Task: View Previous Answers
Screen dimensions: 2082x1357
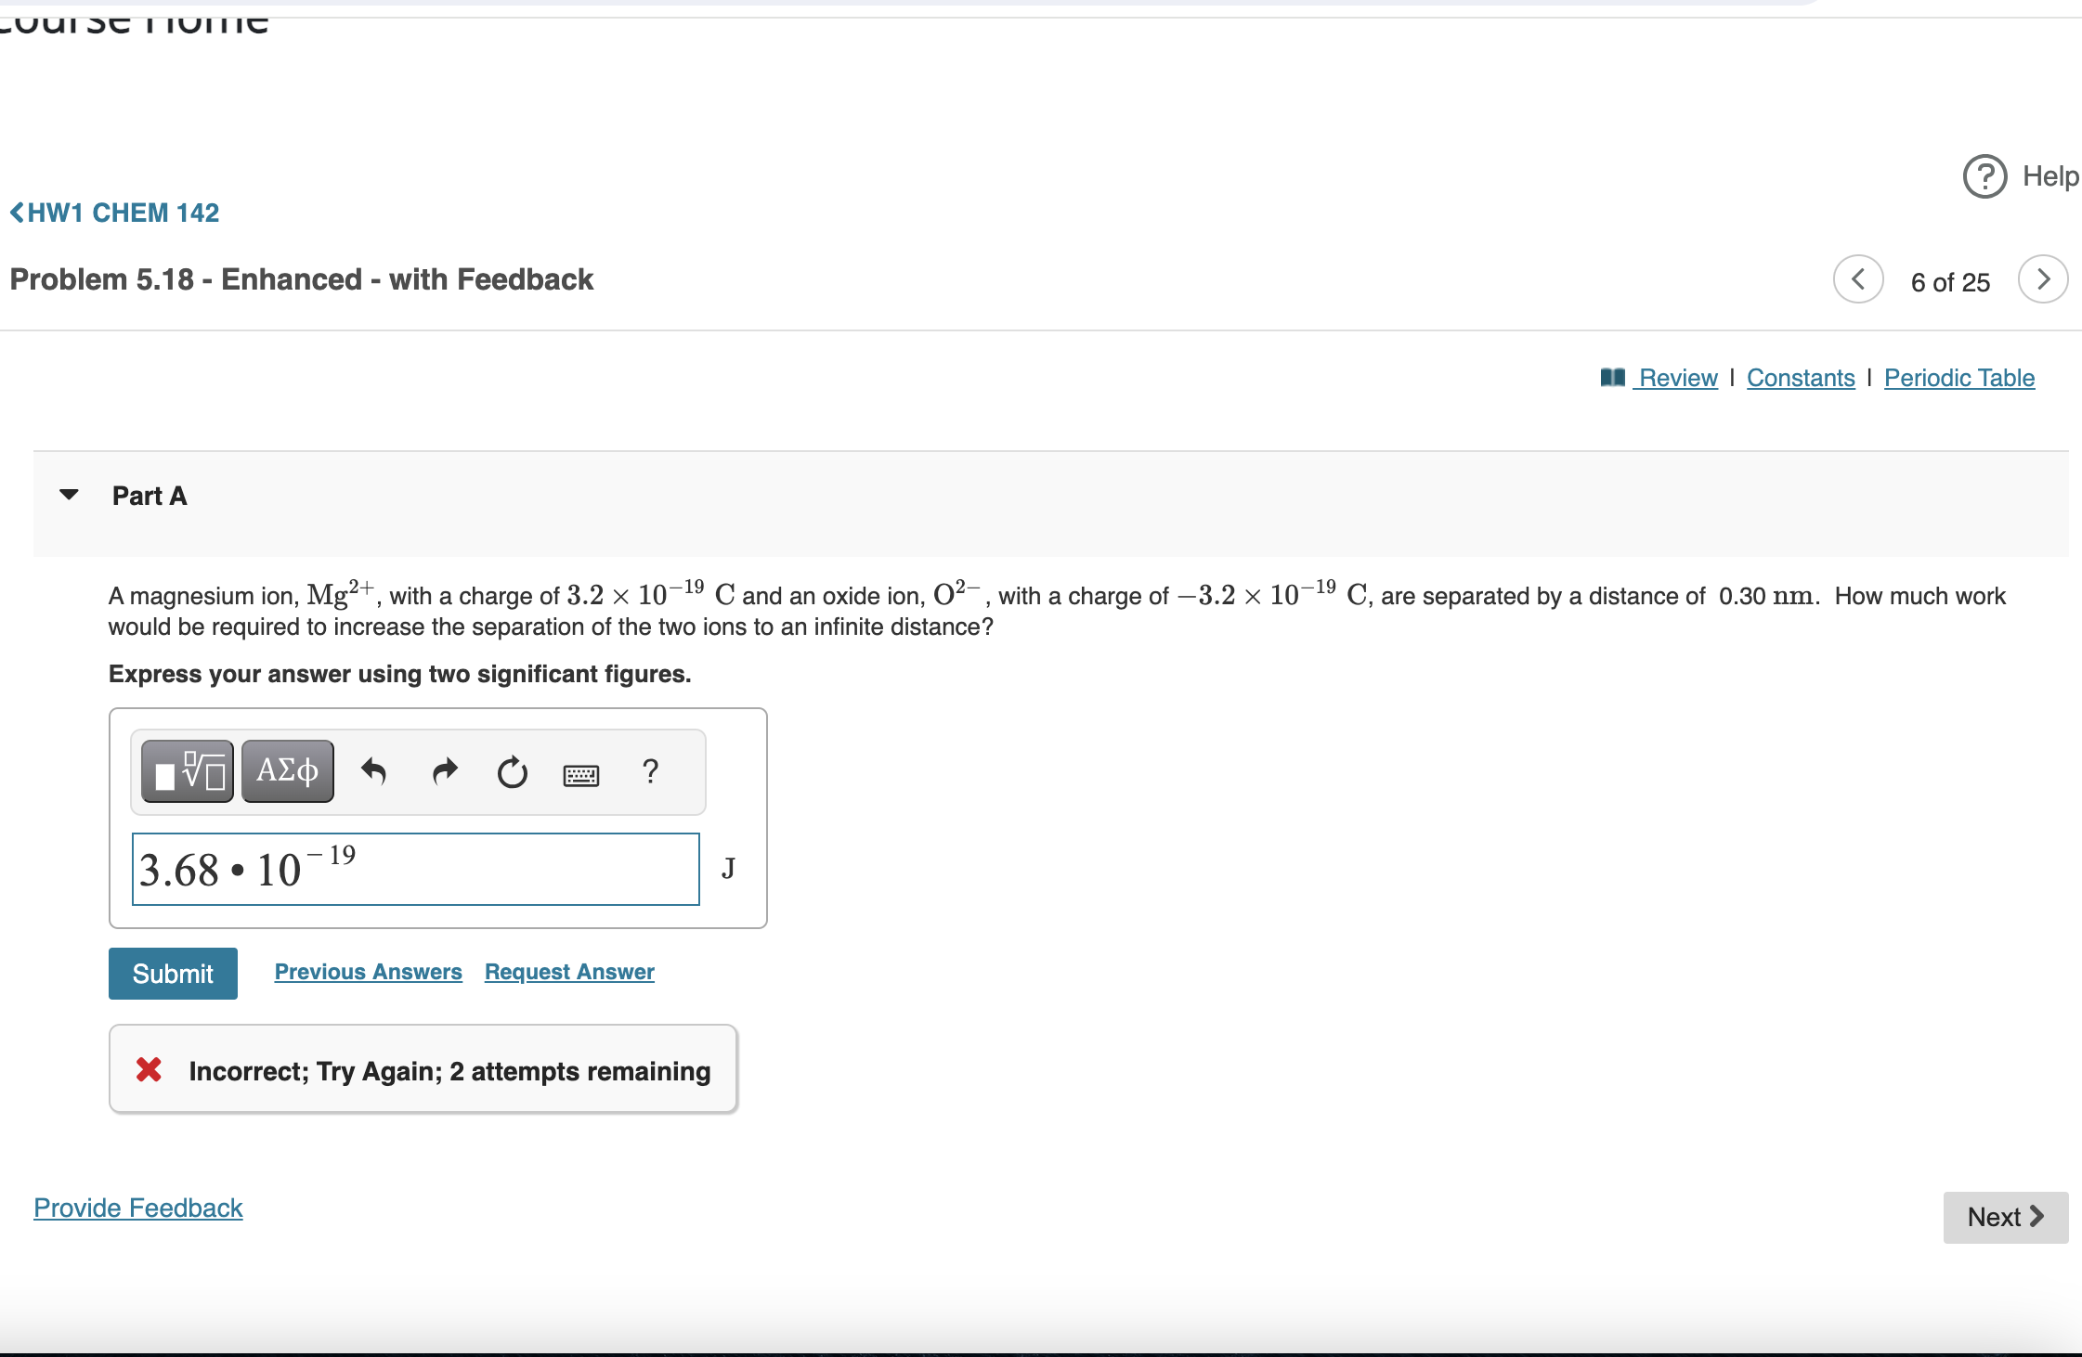Action: [368, 972]
